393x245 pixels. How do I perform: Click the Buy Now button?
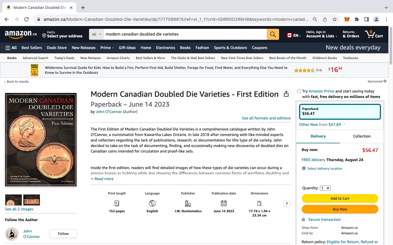tap(340, 209)
